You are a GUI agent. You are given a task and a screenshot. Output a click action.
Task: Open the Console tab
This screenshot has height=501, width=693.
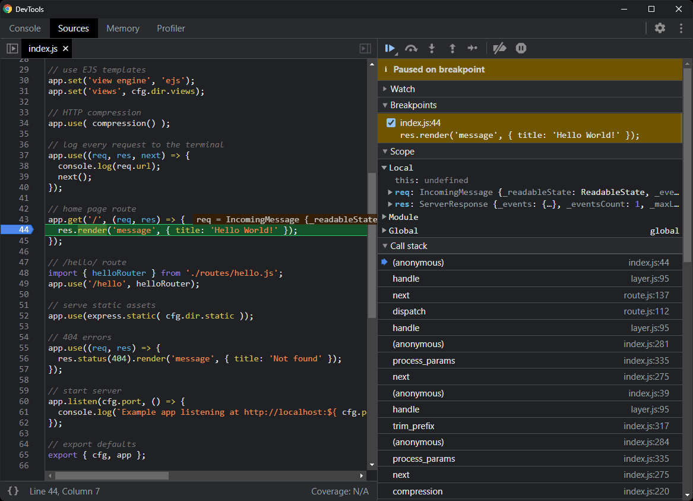[24, 28]
